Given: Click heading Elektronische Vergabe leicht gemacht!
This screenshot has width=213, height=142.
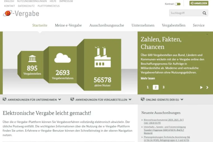Looking at the screenshot, I should click(47, 113).
